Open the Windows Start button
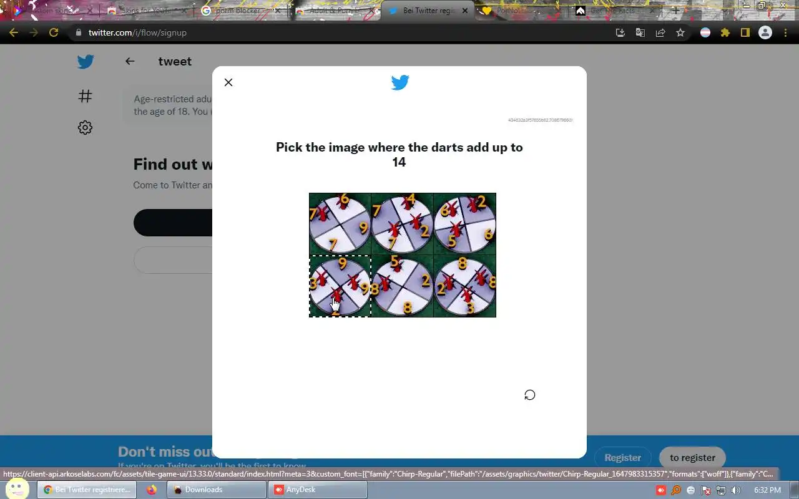799x499 pixels. point(16,489)
